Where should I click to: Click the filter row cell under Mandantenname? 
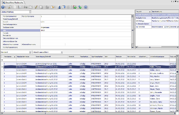(26, 60)
